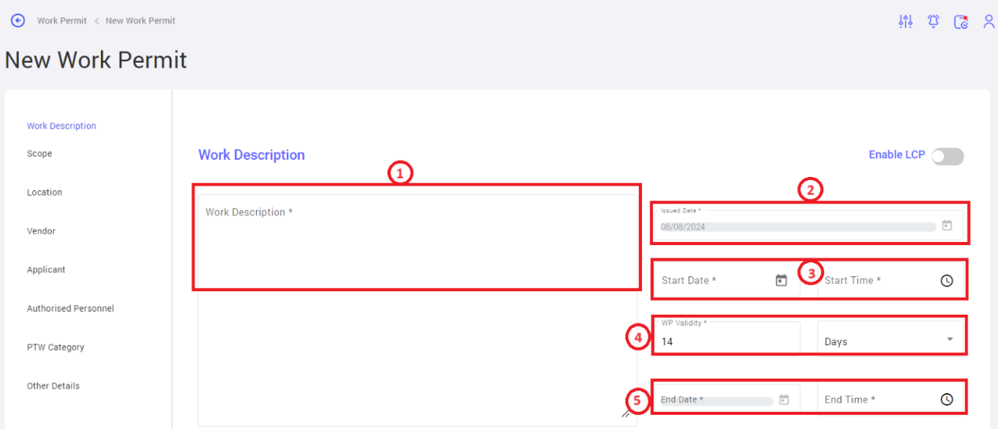Open the filter sliders icon
Viewport: 998px width, 429px height.
tap(906, 22)
